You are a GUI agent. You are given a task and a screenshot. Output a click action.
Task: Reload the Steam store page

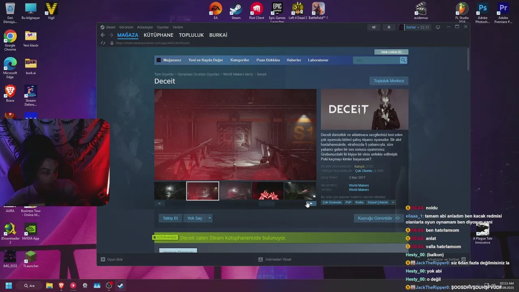pyautogui.click(x=103, y=43)
